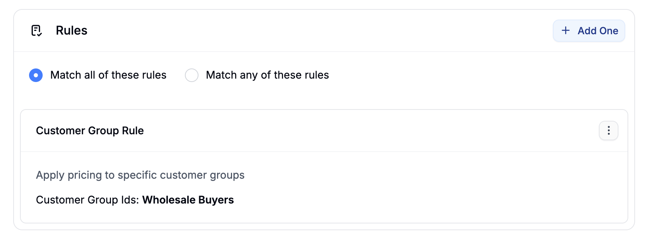The height and width of the screenshot is (237, 646).
Task: Click the Add One button
Action: pos(589,30)
